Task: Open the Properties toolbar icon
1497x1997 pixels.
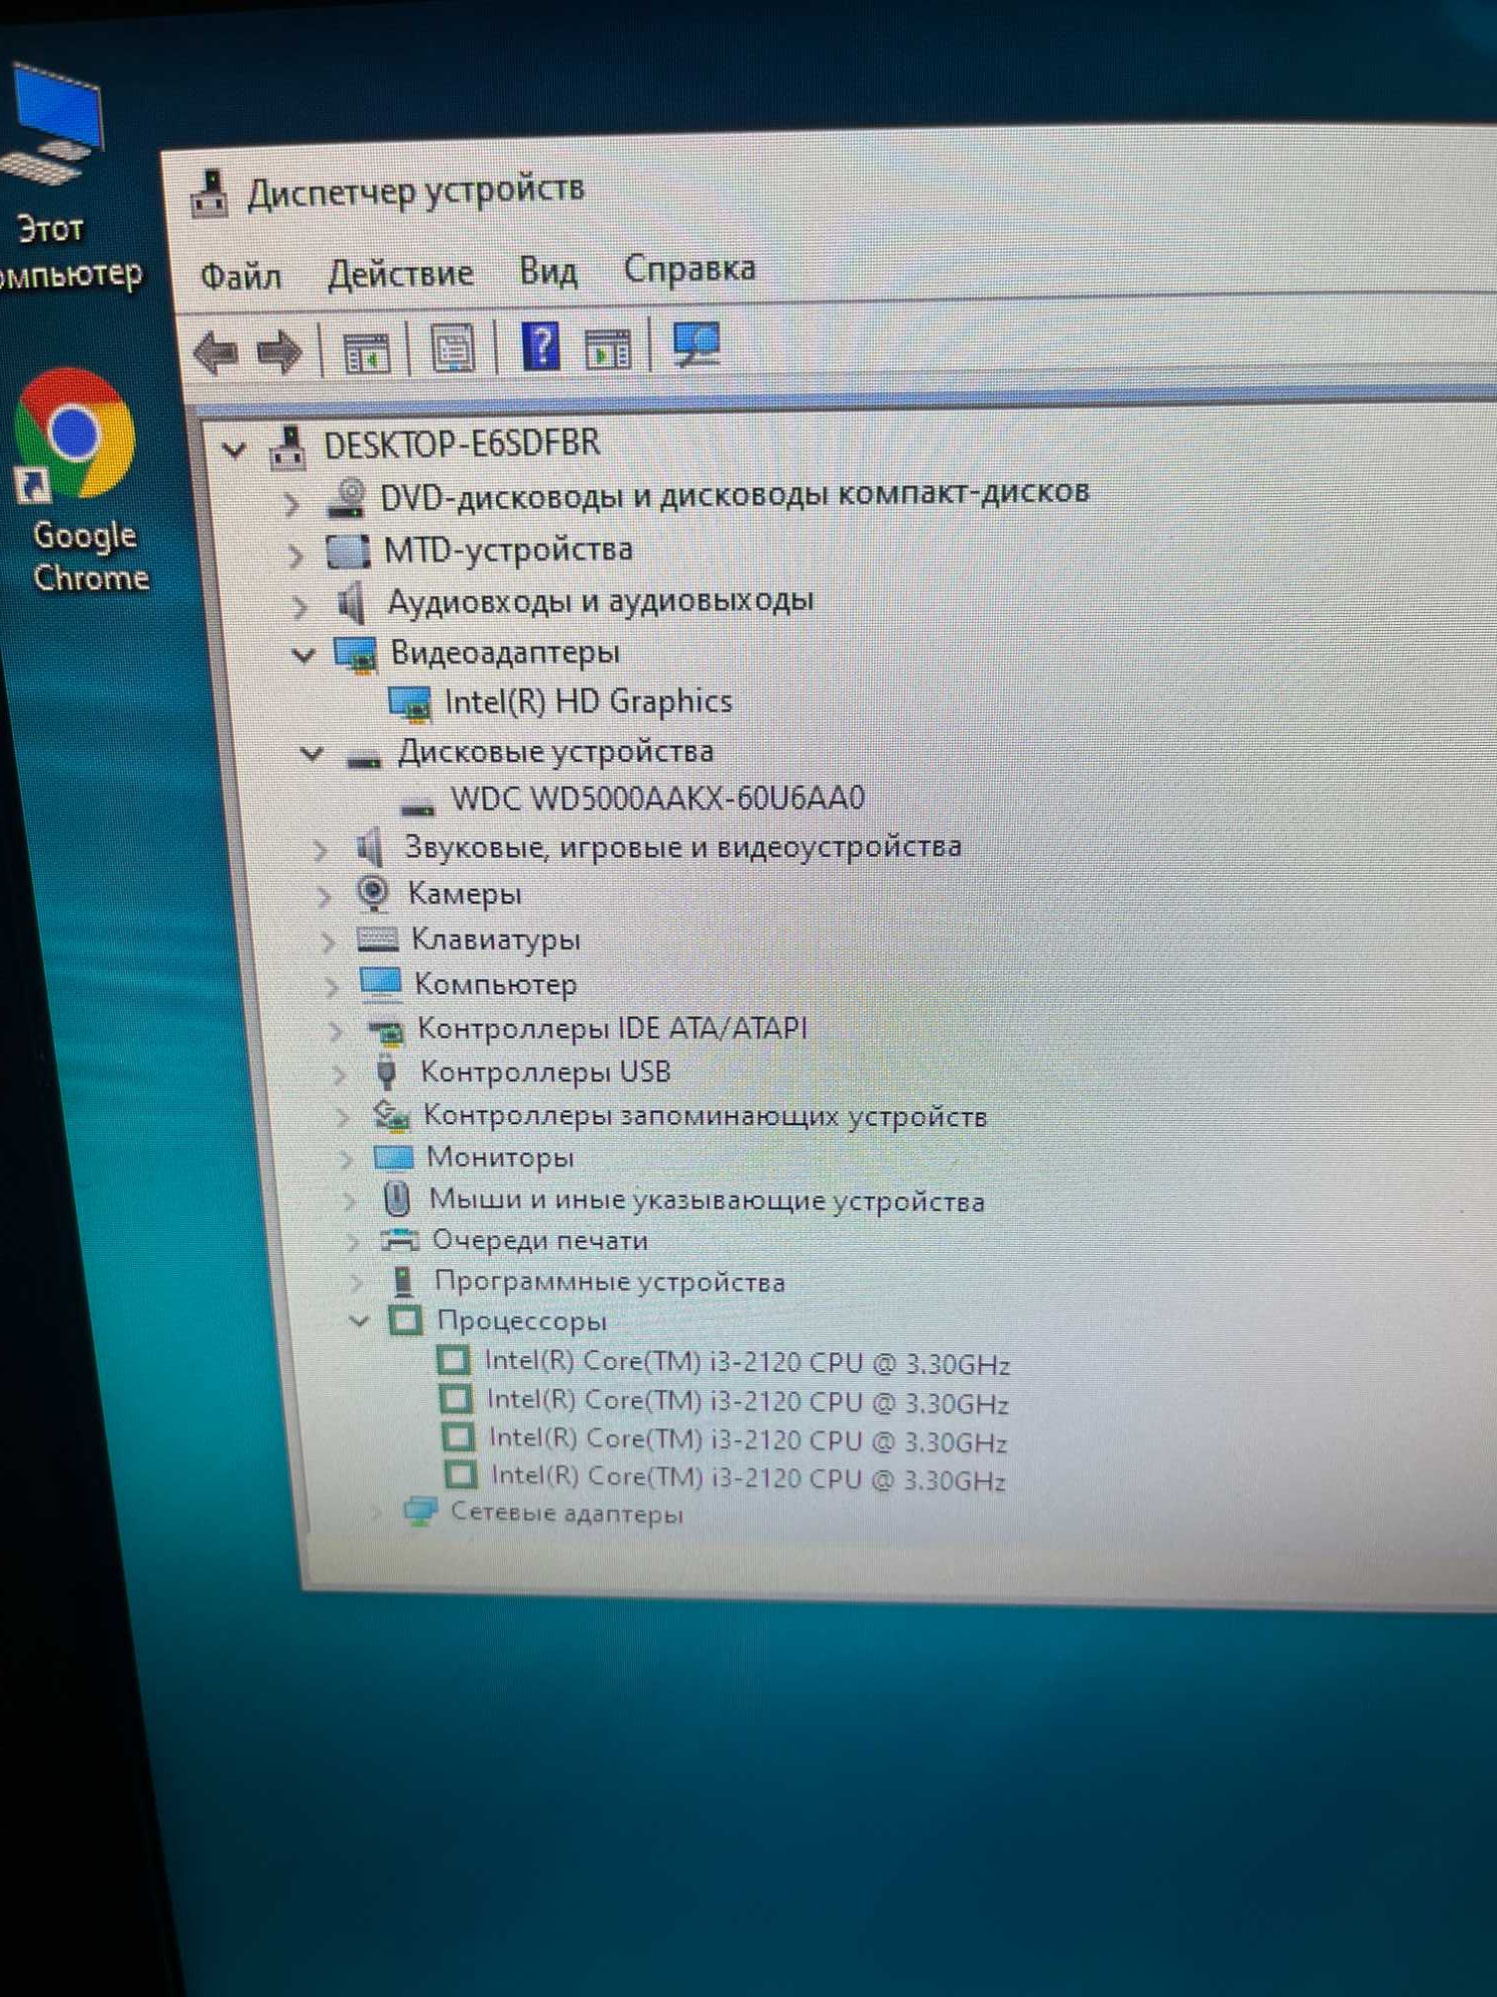Action: [452, 349]
